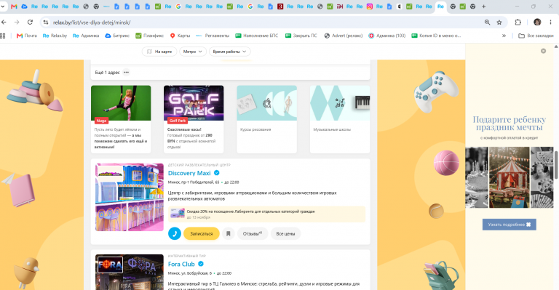Screen dimensions: 559x290
Task: Open the Наполнение БПС bookmark
Action: point(257,36)
